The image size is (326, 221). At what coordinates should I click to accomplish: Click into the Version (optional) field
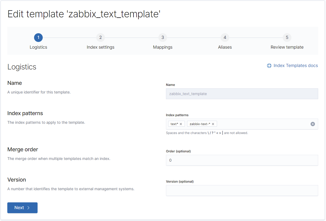click(x=242, y=190)
